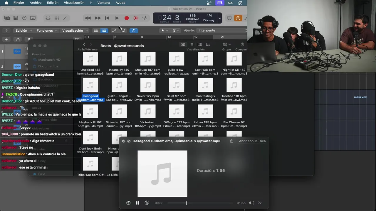Image resolution: width=376 pixels, height=211 pixels.
Task: Expand preview controls double chevron
Action: pyautogui.click(x=260, y=203)
